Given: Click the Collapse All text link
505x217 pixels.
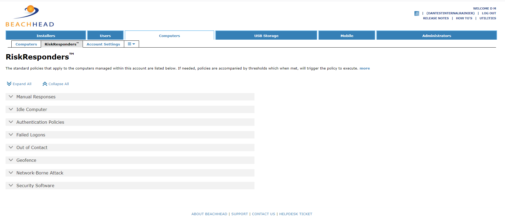Looking at the screenshot, I should (x=59, y=84).
